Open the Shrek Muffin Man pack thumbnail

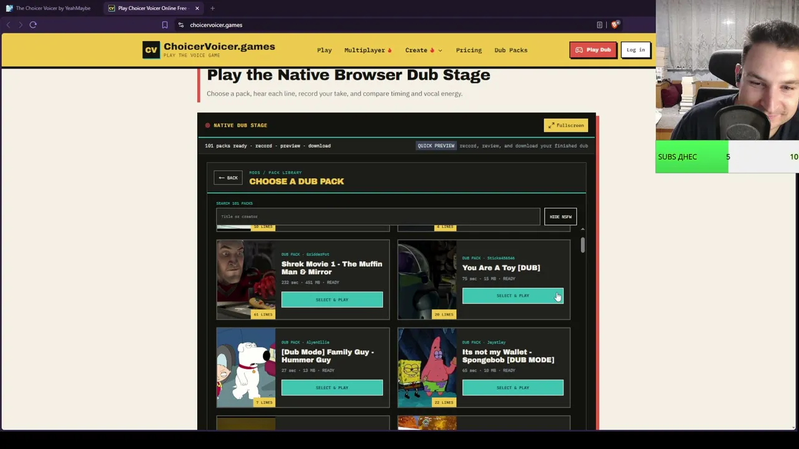coord(246,279)
